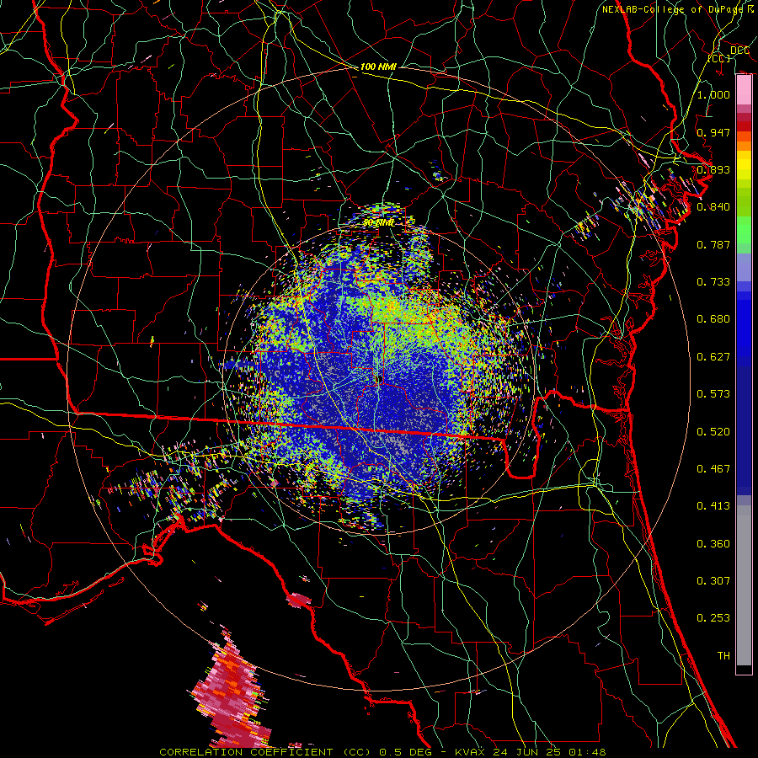Click the small red echo patch on the coastline
Viewport: 758px width, 758px height.
point(299,600)
